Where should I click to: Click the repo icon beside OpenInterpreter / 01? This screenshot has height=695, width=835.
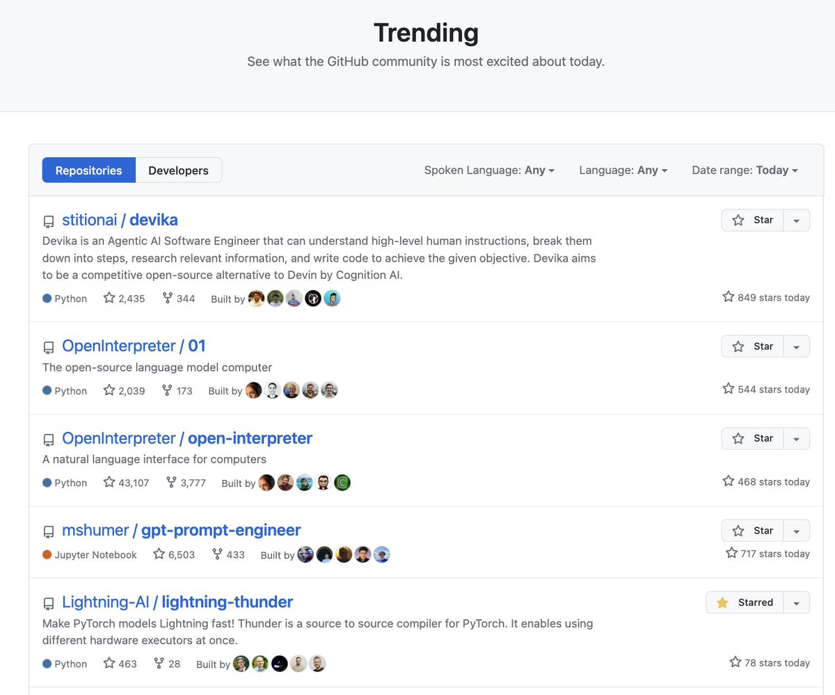pyautogui.click(x=49, y=347)
